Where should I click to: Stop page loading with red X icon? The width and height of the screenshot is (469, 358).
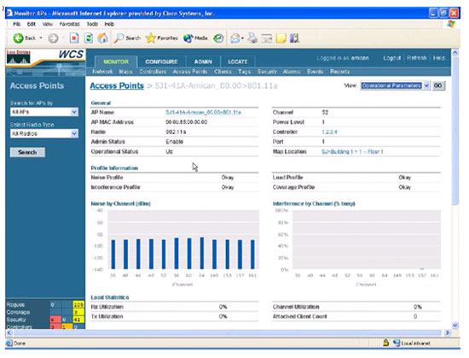74,38
